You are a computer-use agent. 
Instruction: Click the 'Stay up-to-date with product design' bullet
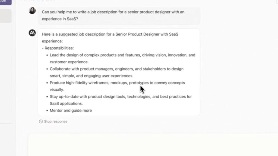[121, 96]
